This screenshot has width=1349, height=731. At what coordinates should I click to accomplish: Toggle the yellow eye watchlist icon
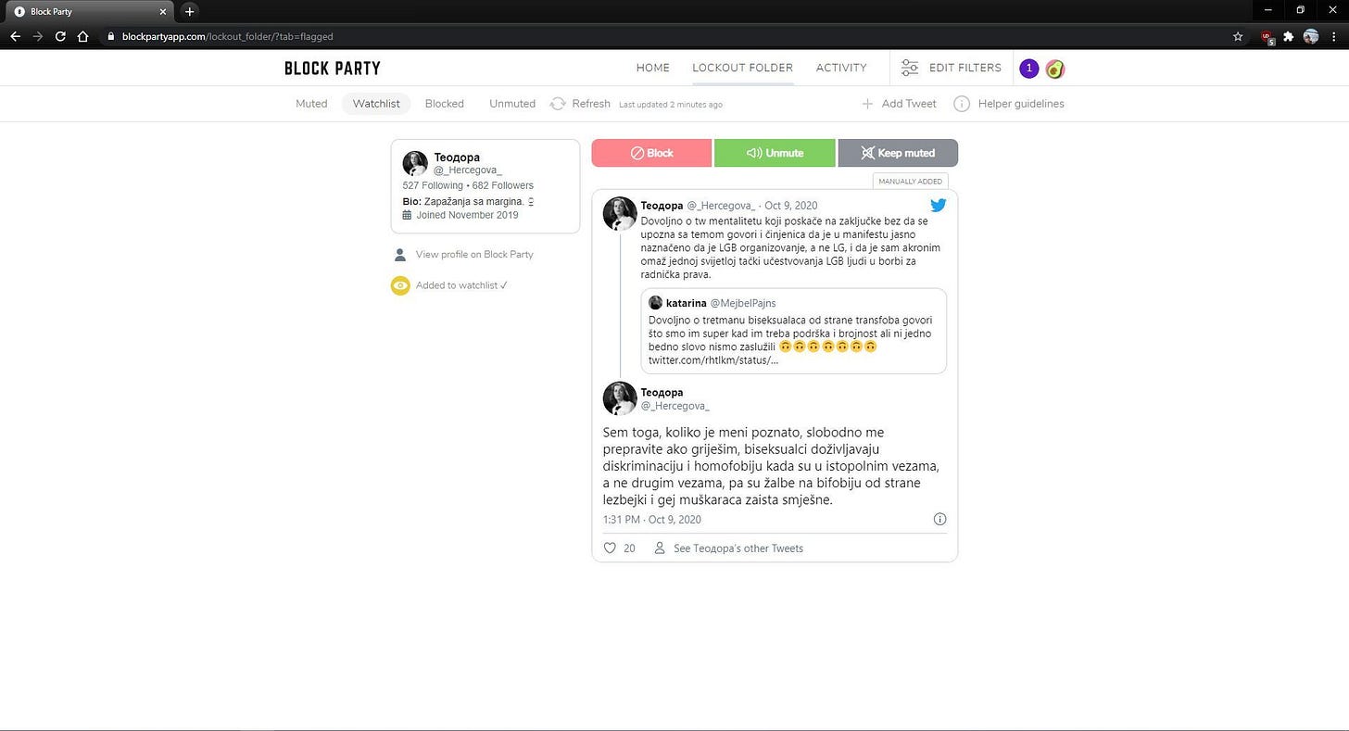coord(400,285)
